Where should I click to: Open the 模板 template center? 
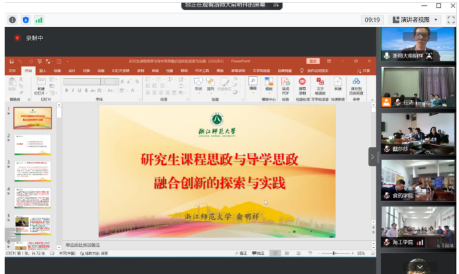click(x=269, y=85)
